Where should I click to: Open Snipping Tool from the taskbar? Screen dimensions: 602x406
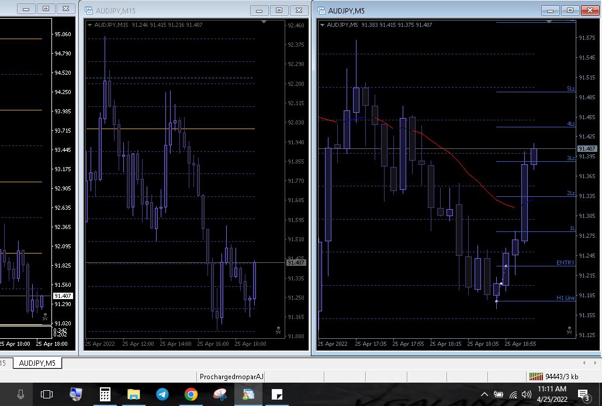(x=220, y=394)
